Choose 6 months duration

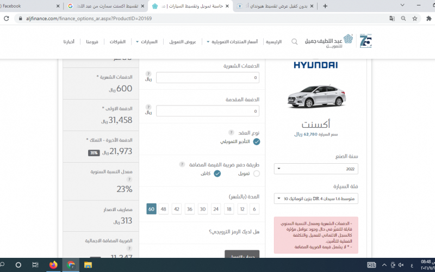[254, 209]
